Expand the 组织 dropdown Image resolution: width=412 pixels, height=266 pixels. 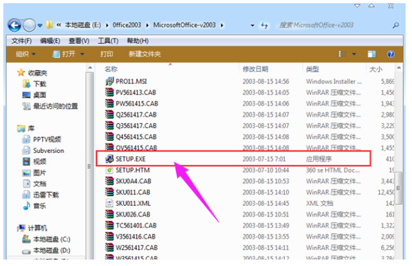coord(26,54)
